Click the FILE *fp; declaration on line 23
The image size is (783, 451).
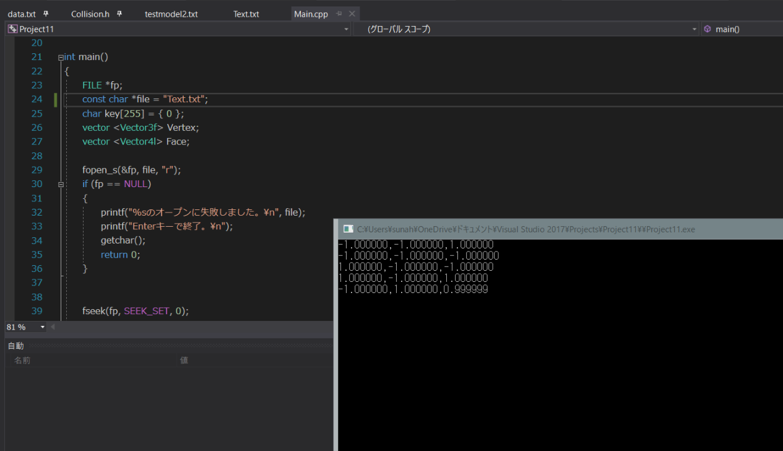(103, 85)
